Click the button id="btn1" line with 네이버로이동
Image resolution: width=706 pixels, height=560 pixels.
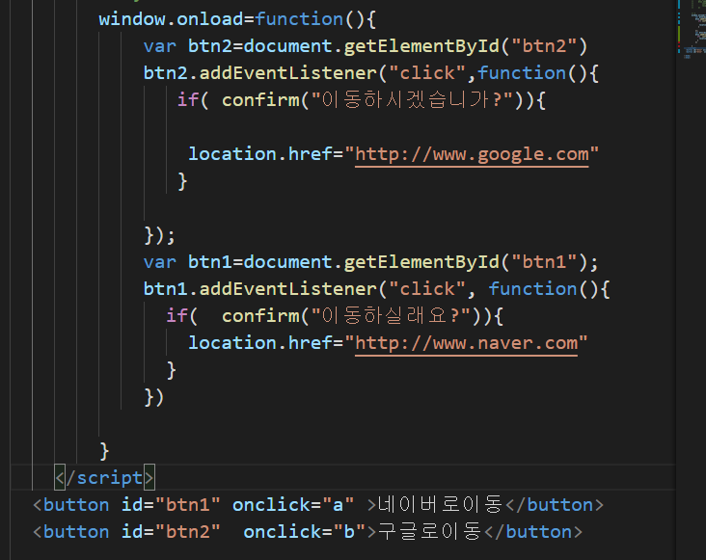coord(318,505)
